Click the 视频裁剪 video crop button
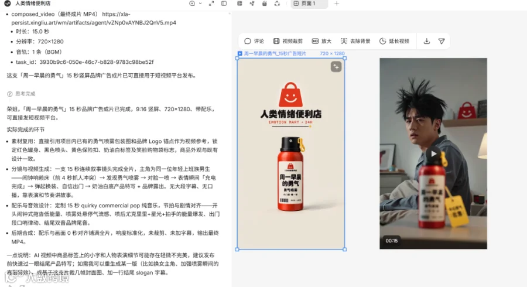This screenshot has height=287, width=527. click(288, 41)
